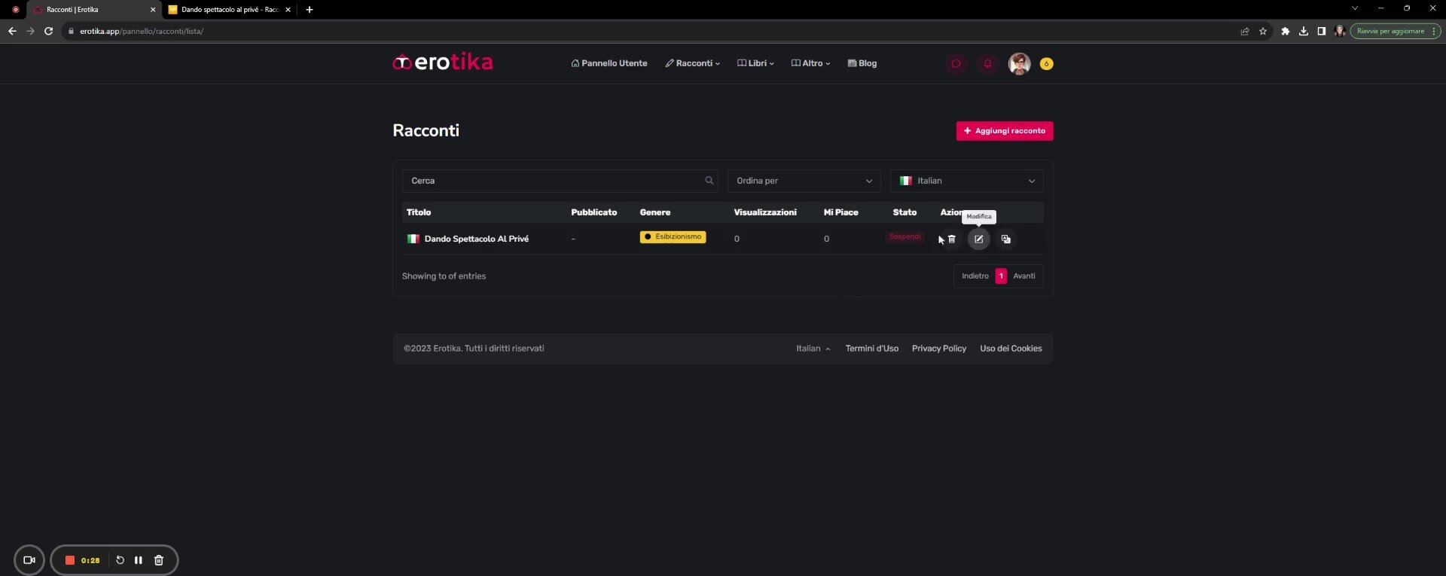The image size is (1446, 576).
Task: Click the search magnifier icon in Cerca field
Action: coord(709,181)
